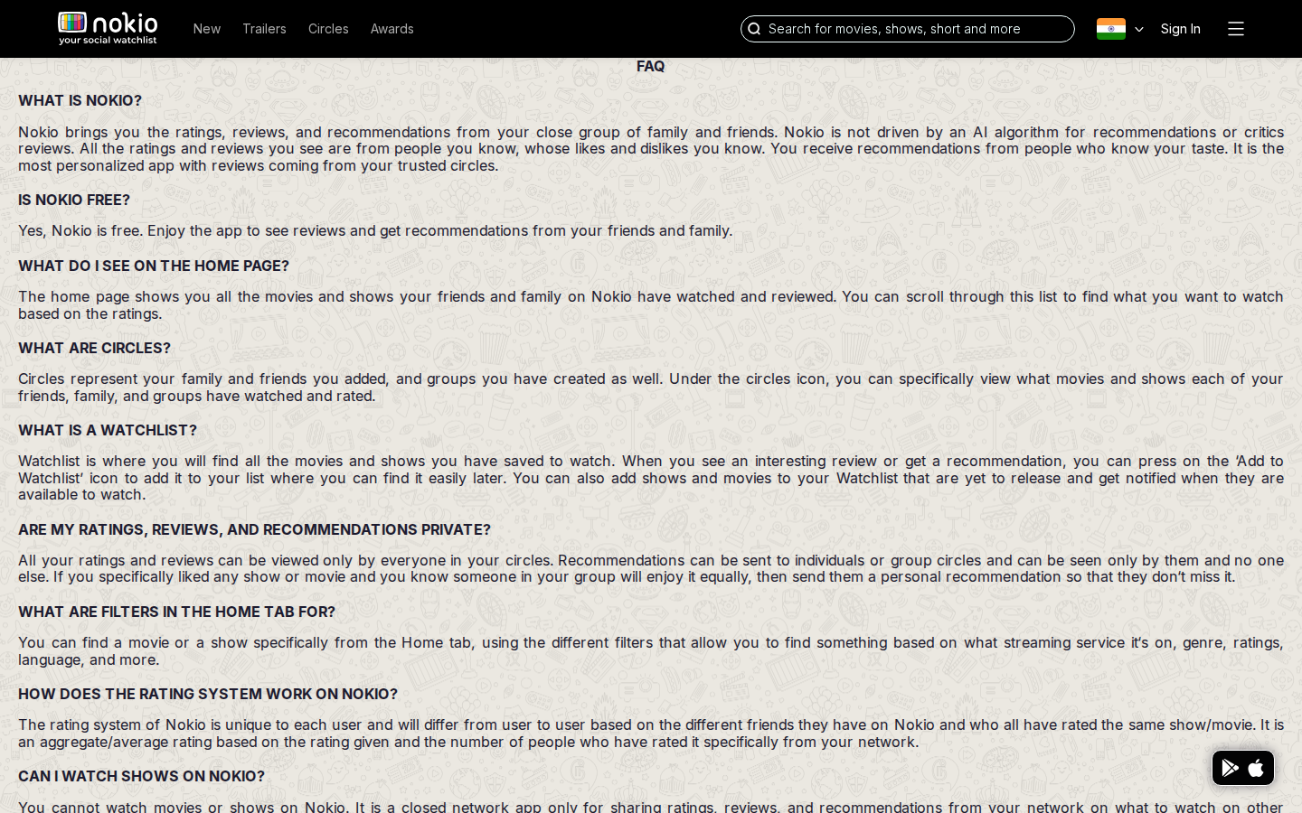The image size is (1302, 813).
Task: Click the "IS NOKIO FREE?" heading
Action: coord(74,200)
